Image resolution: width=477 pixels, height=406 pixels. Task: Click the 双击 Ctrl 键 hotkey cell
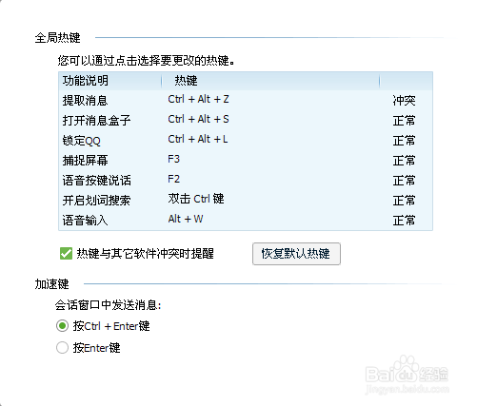pyautogui.click(x=196, y=199)
